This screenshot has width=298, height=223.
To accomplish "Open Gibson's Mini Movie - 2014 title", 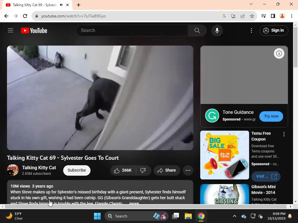I will pyautogui.click(x=263, y=190).
